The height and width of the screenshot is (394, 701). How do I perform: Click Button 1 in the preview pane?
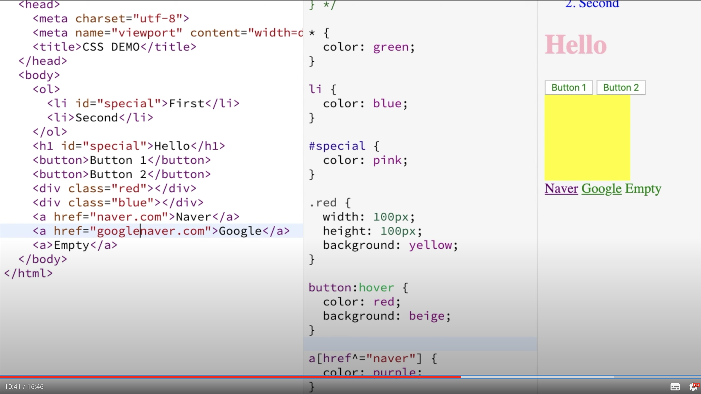coord(568,88)
